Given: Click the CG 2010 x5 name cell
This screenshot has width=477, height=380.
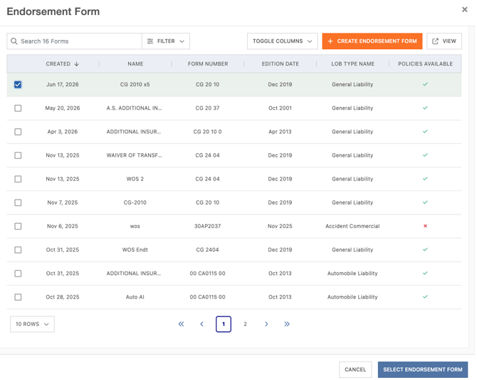Looking at the screenshot, I should [x=135, y=84].
